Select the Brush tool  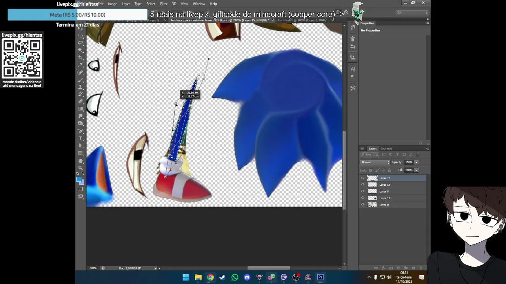click(x=81, y=79)
